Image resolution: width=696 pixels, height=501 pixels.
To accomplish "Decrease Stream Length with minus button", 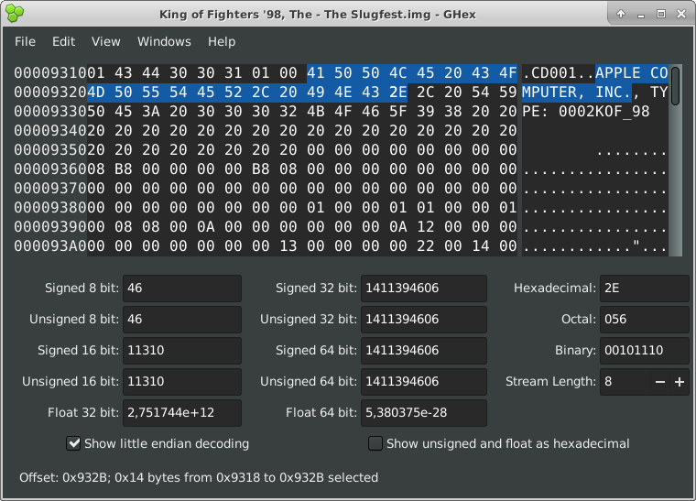I will coord(660,382).
